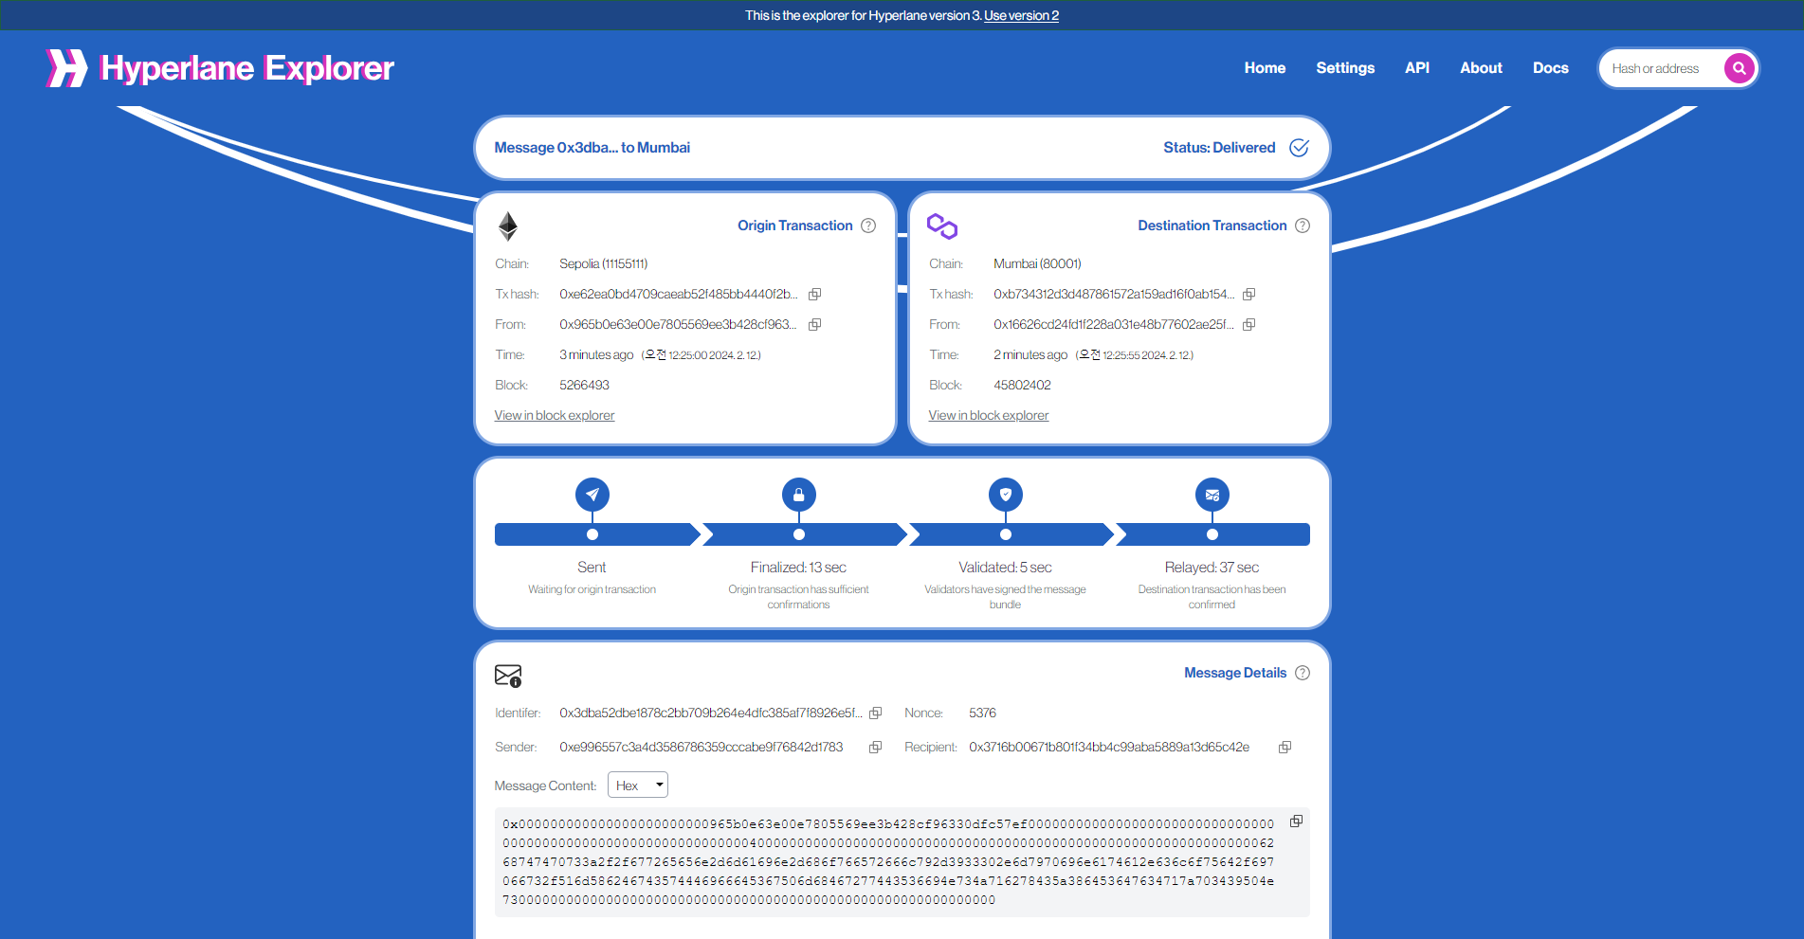Copy the Recipient address
The height and width of the screenshot is (939, 1804).
(x=1285, y=747)
